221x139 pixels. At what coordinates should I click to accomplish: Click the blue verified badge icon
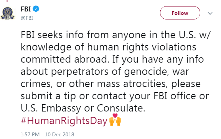click(x=36, y=9)
